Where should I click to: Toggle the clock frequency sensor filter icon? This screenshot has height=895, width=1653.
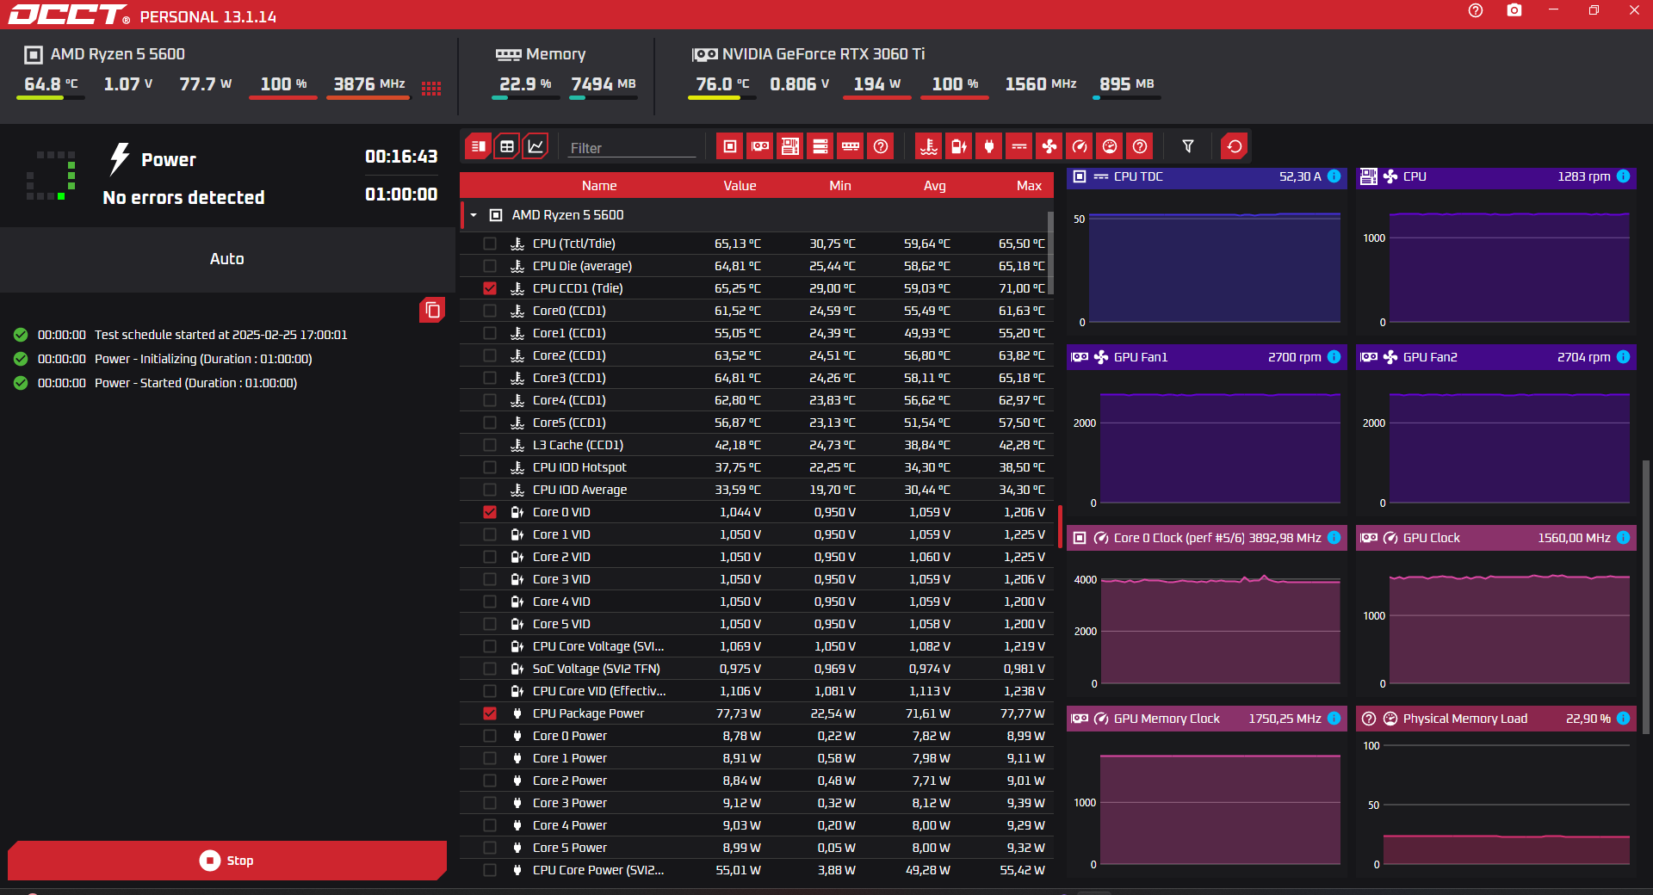tap(1080, 146)
